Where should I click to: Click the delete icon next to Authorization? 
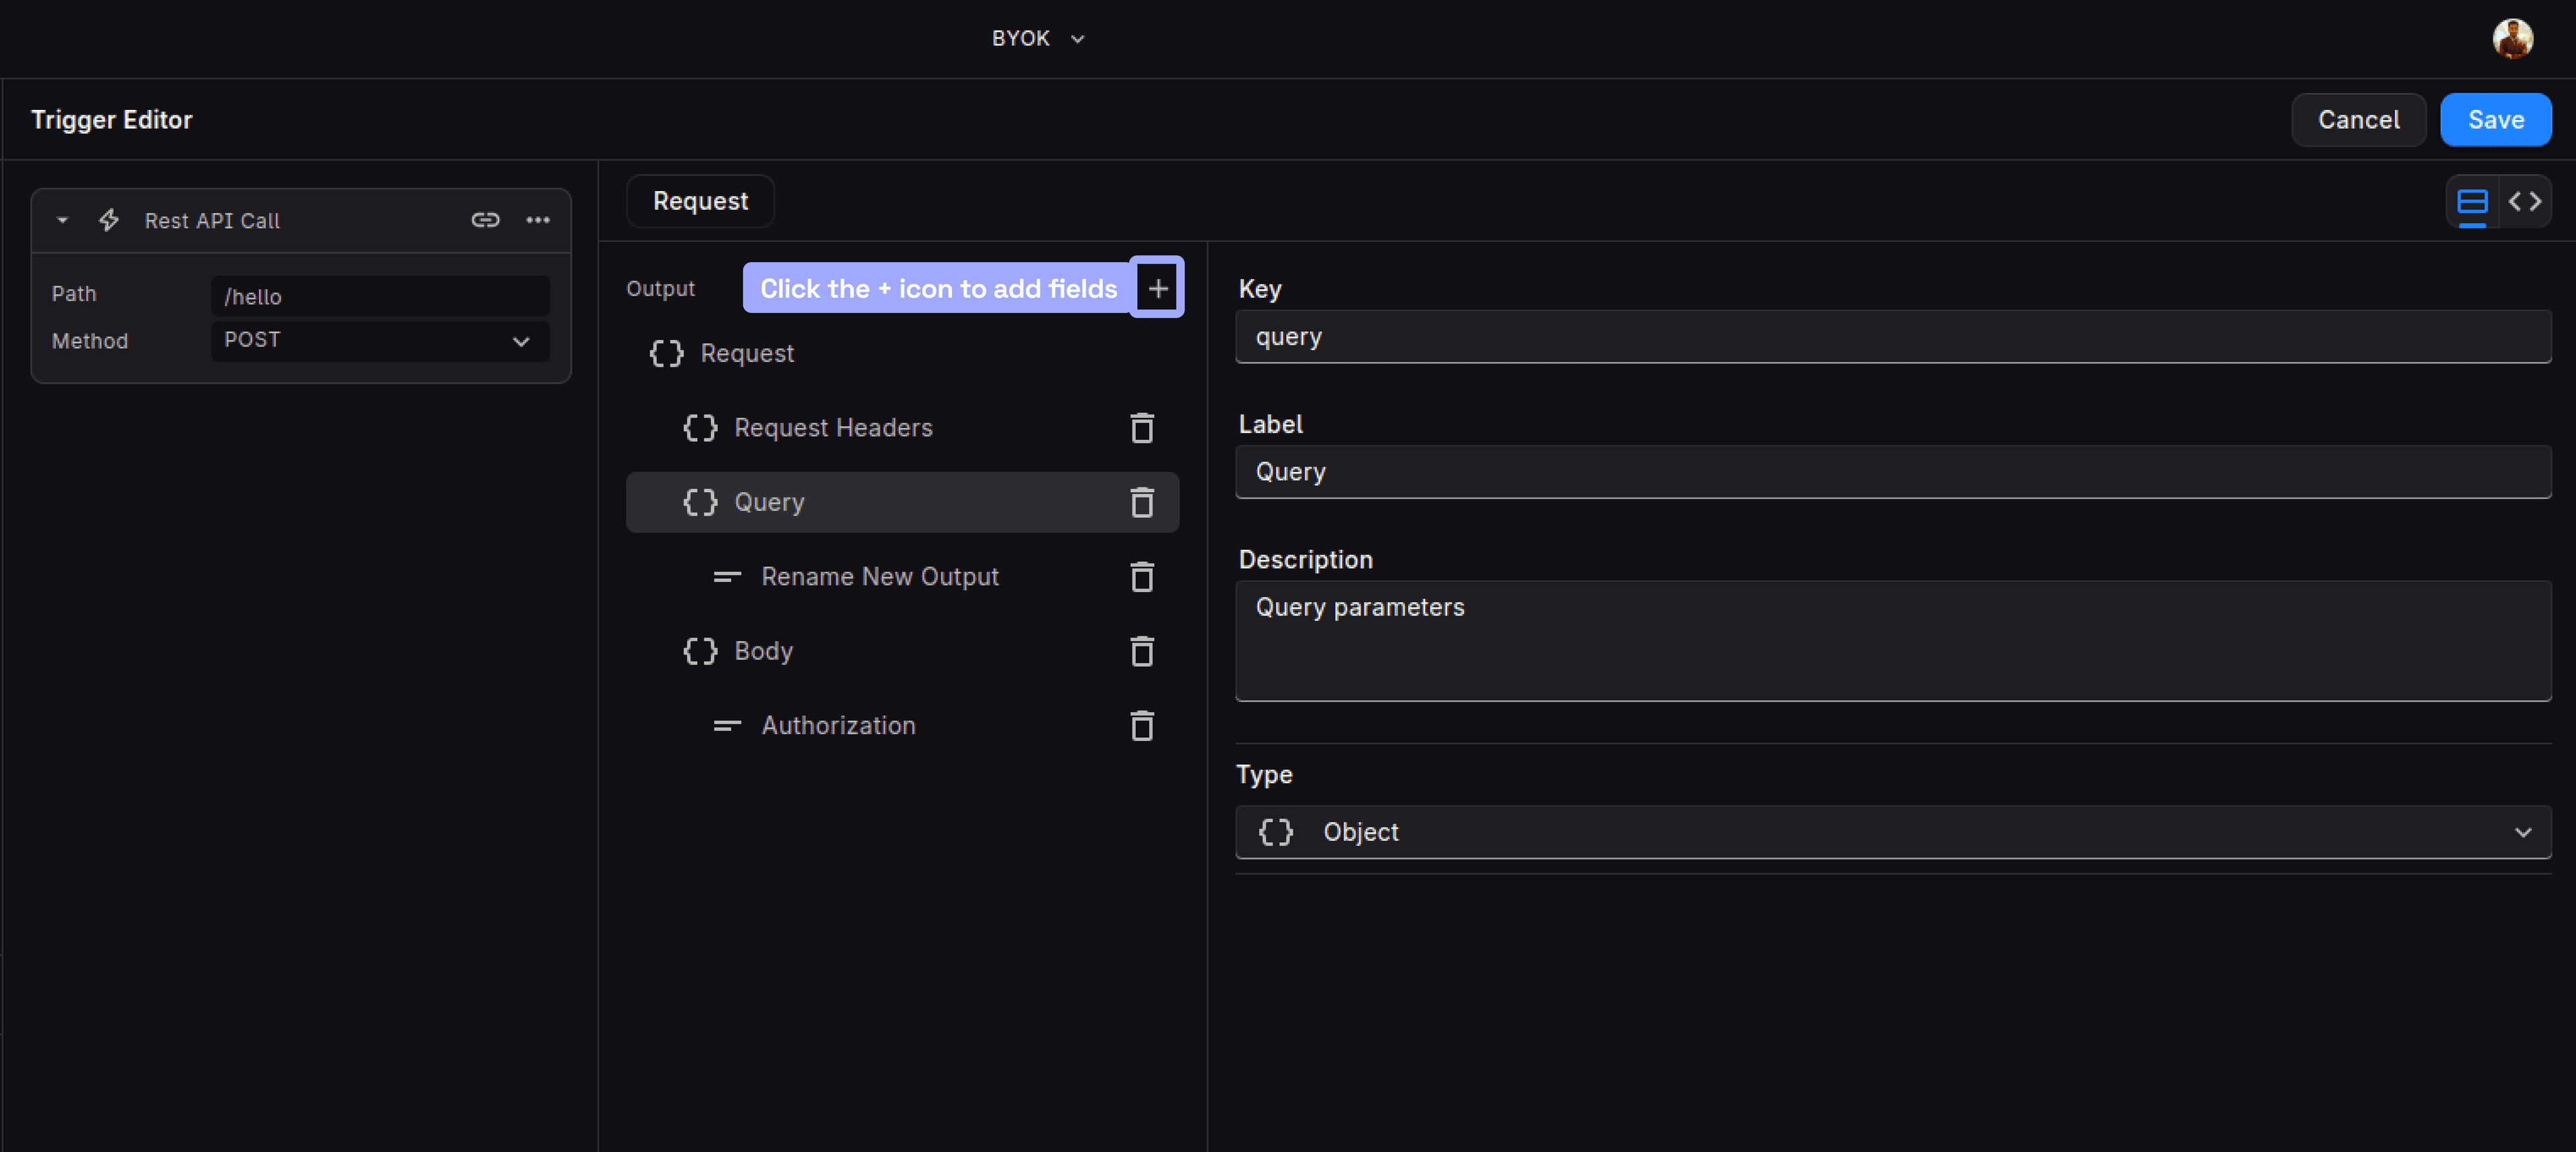click(1145, 724)
